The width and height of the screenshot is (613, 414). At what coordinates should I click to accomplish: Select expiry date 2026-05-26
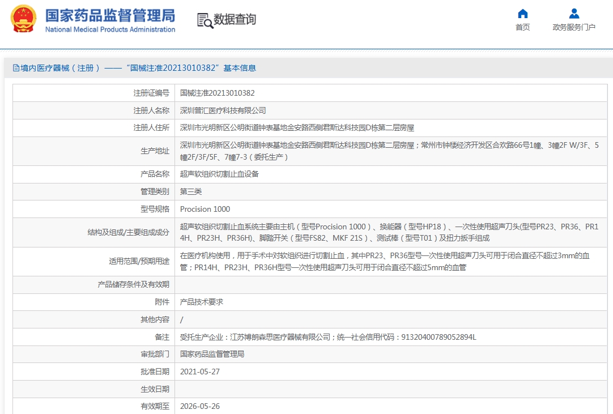[200, 406]
